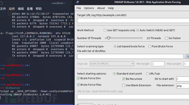The image size is (189, 105).
Task: Open the 动作 menu in the terminal
Action: tap(12, 9)
